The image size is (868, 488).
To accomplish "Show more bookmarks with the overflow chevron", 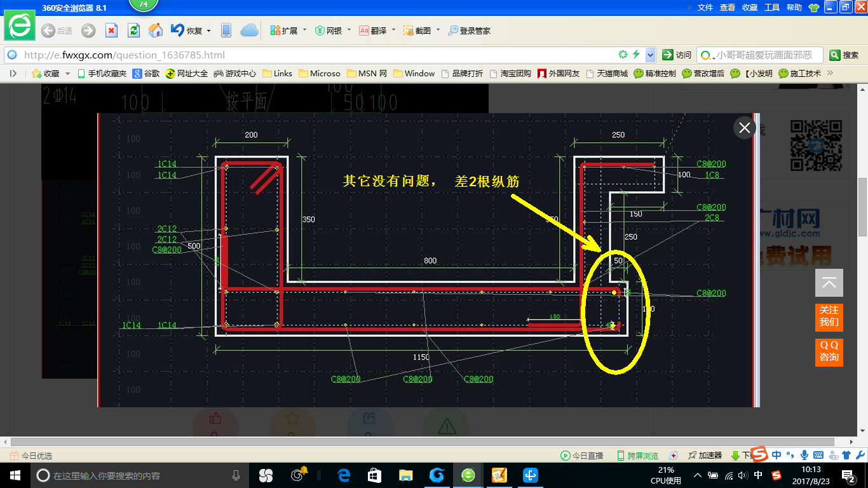I will pos(829,74).
